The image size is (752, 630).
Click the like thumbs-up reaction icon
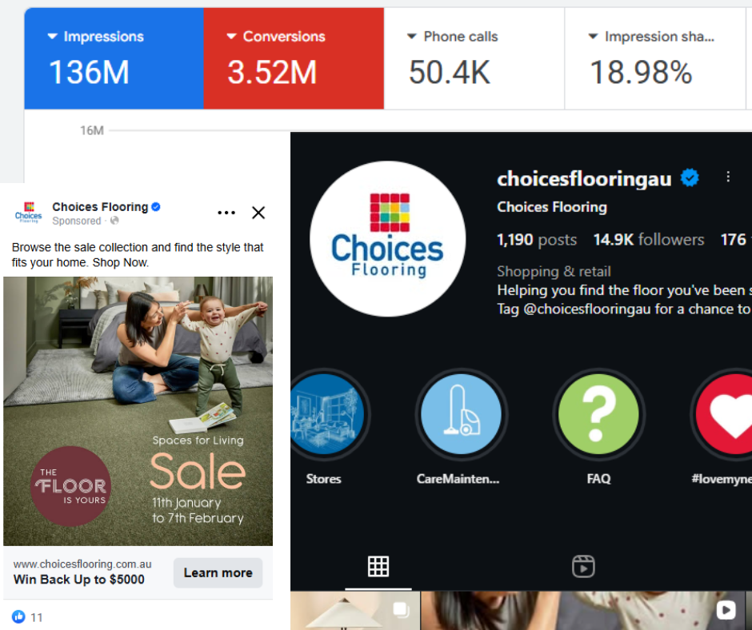point(18,616)
